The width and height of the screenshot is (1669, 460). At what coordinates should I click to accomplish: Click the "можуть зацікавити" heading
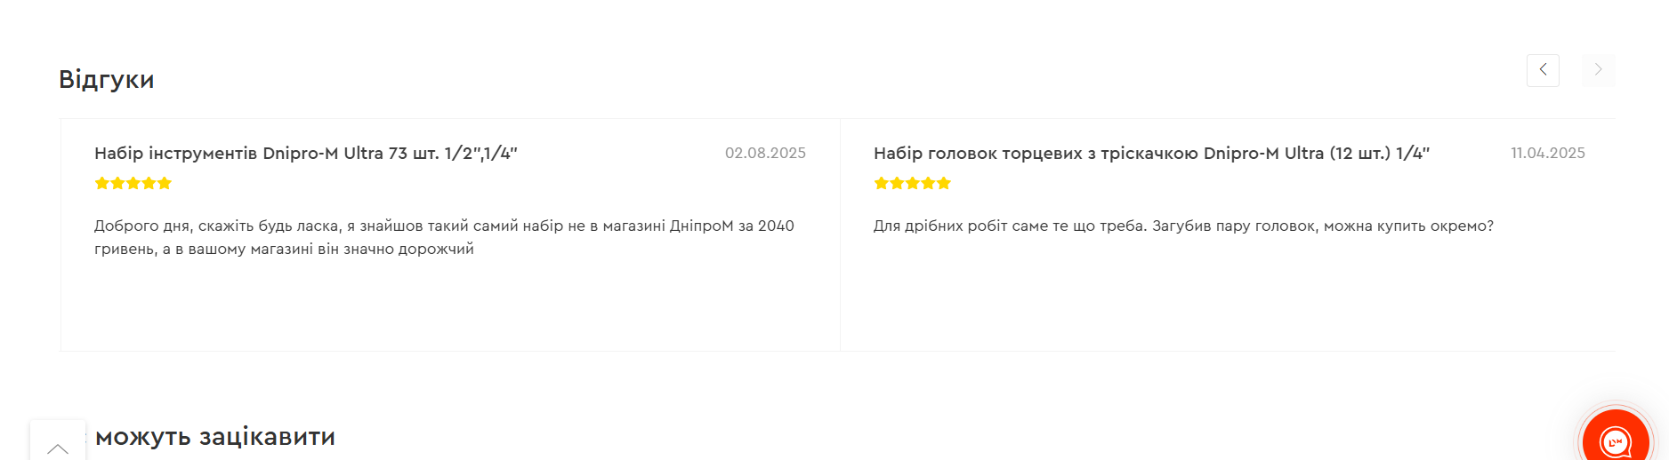pyautogui.click(x=215, y=437)
